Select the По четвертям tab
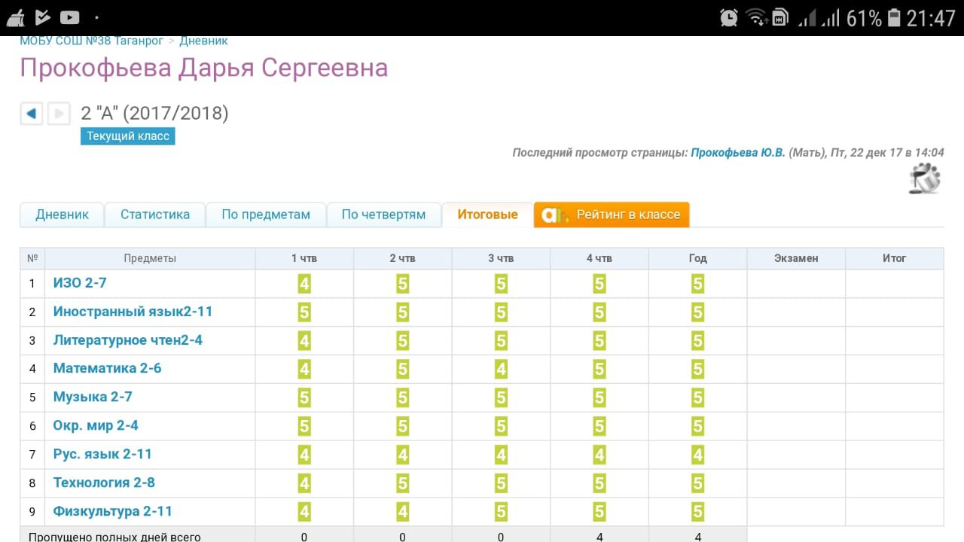The image size is (964, 542). [x=383, y=215]
